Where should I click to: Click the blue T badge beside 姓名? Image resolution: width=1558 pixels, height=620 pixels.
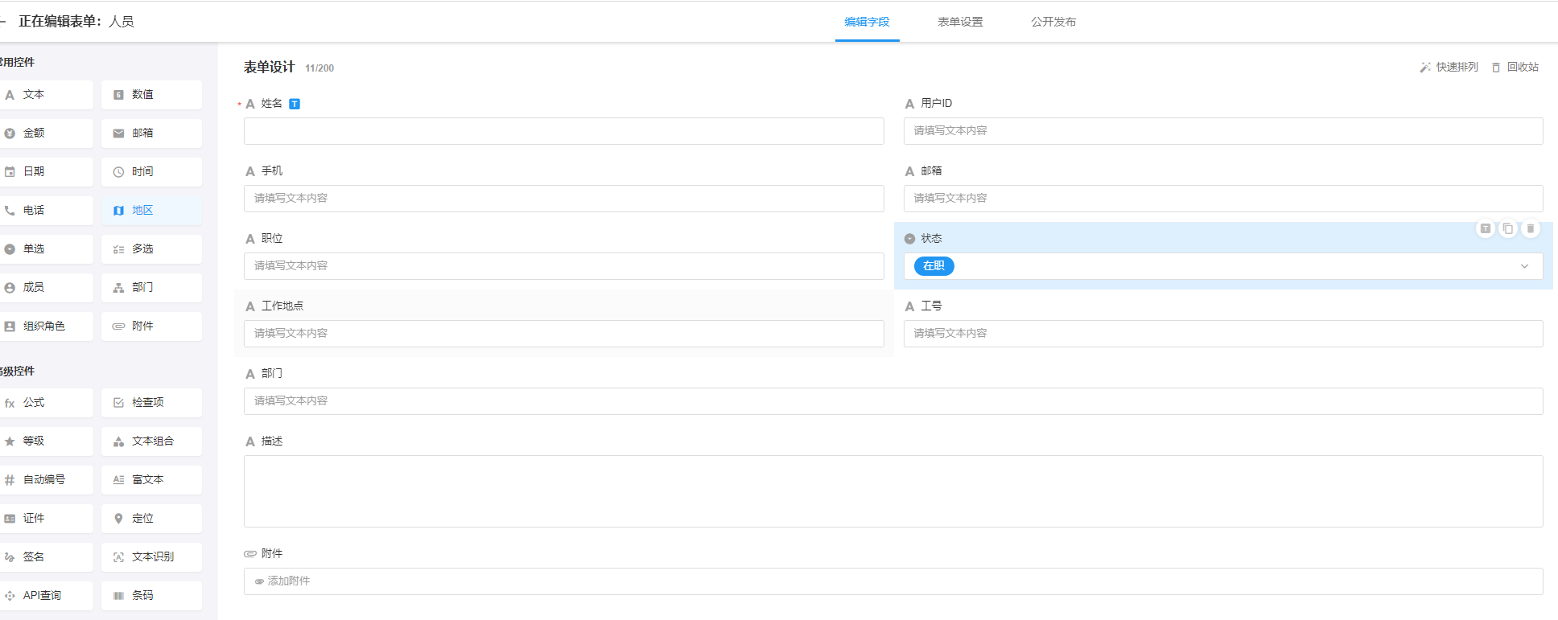(295, 104)
